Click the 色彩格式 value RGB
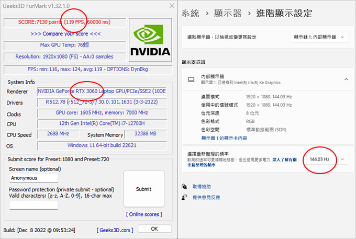356x239 pixels. click(x=250, y=121)
